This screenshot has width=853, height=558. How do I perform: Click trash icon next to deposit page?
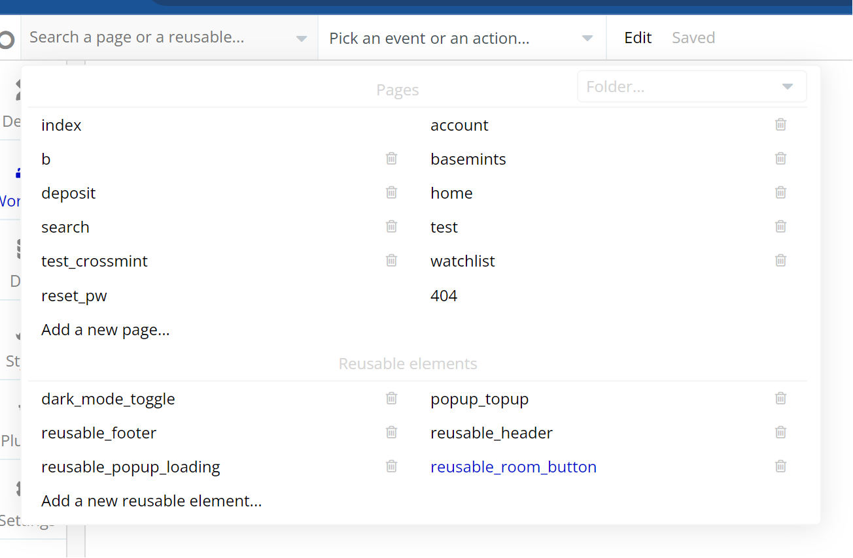tap(391, 193)
